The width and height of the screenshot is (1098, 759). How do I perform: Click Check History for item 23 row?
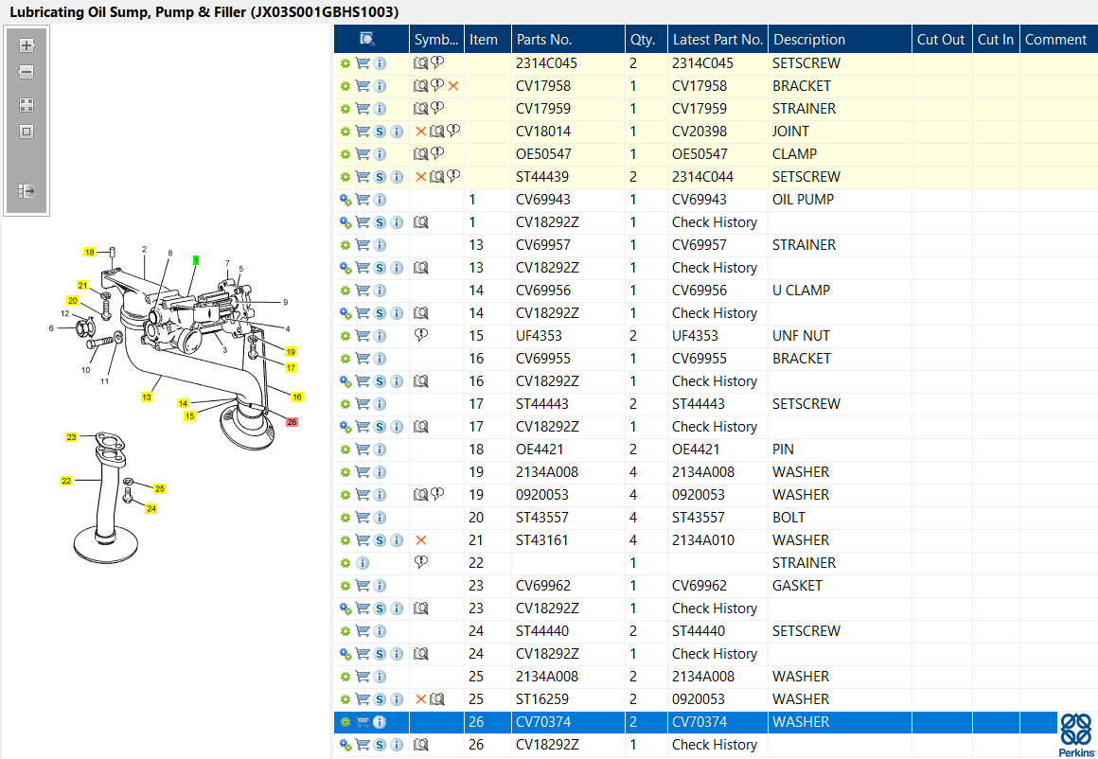click(715, 609)
